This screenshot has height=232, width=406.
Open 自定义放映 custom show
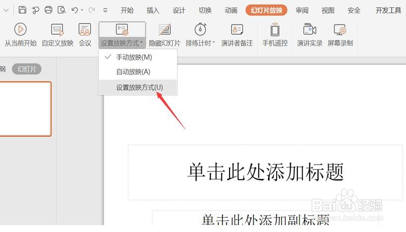pyautogui.click(x=58, y=35)
